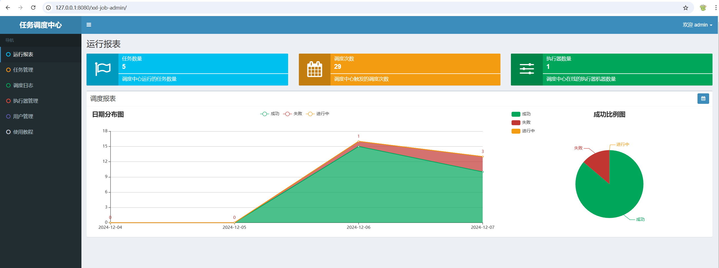Go back with the browser back arrow

tap(8, 8)
